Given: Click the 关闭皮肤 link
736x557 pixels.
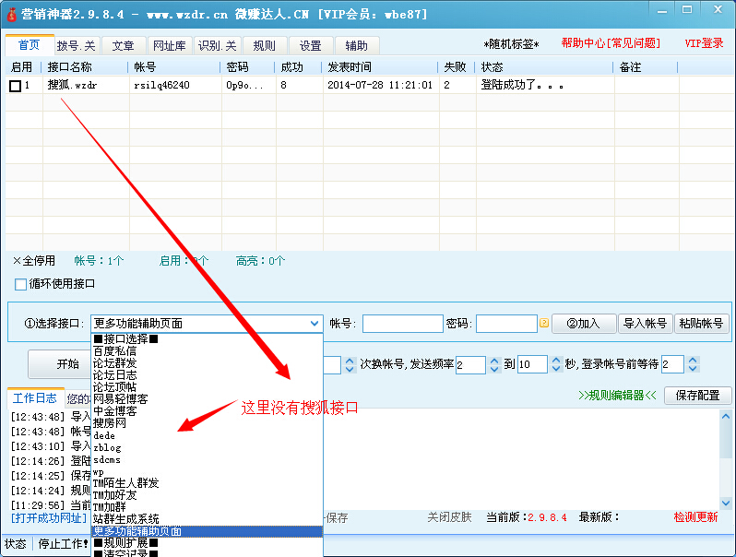Looking at the screenshot, I should click(449, 517).
